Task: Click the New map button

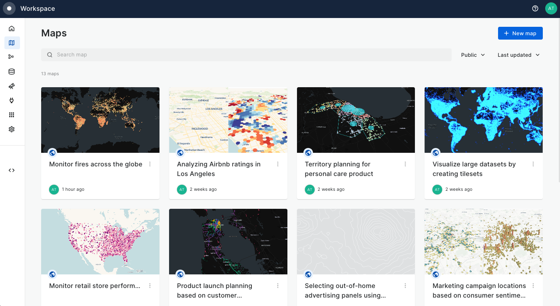Action: pyautogui.click(x=520, y=33)
